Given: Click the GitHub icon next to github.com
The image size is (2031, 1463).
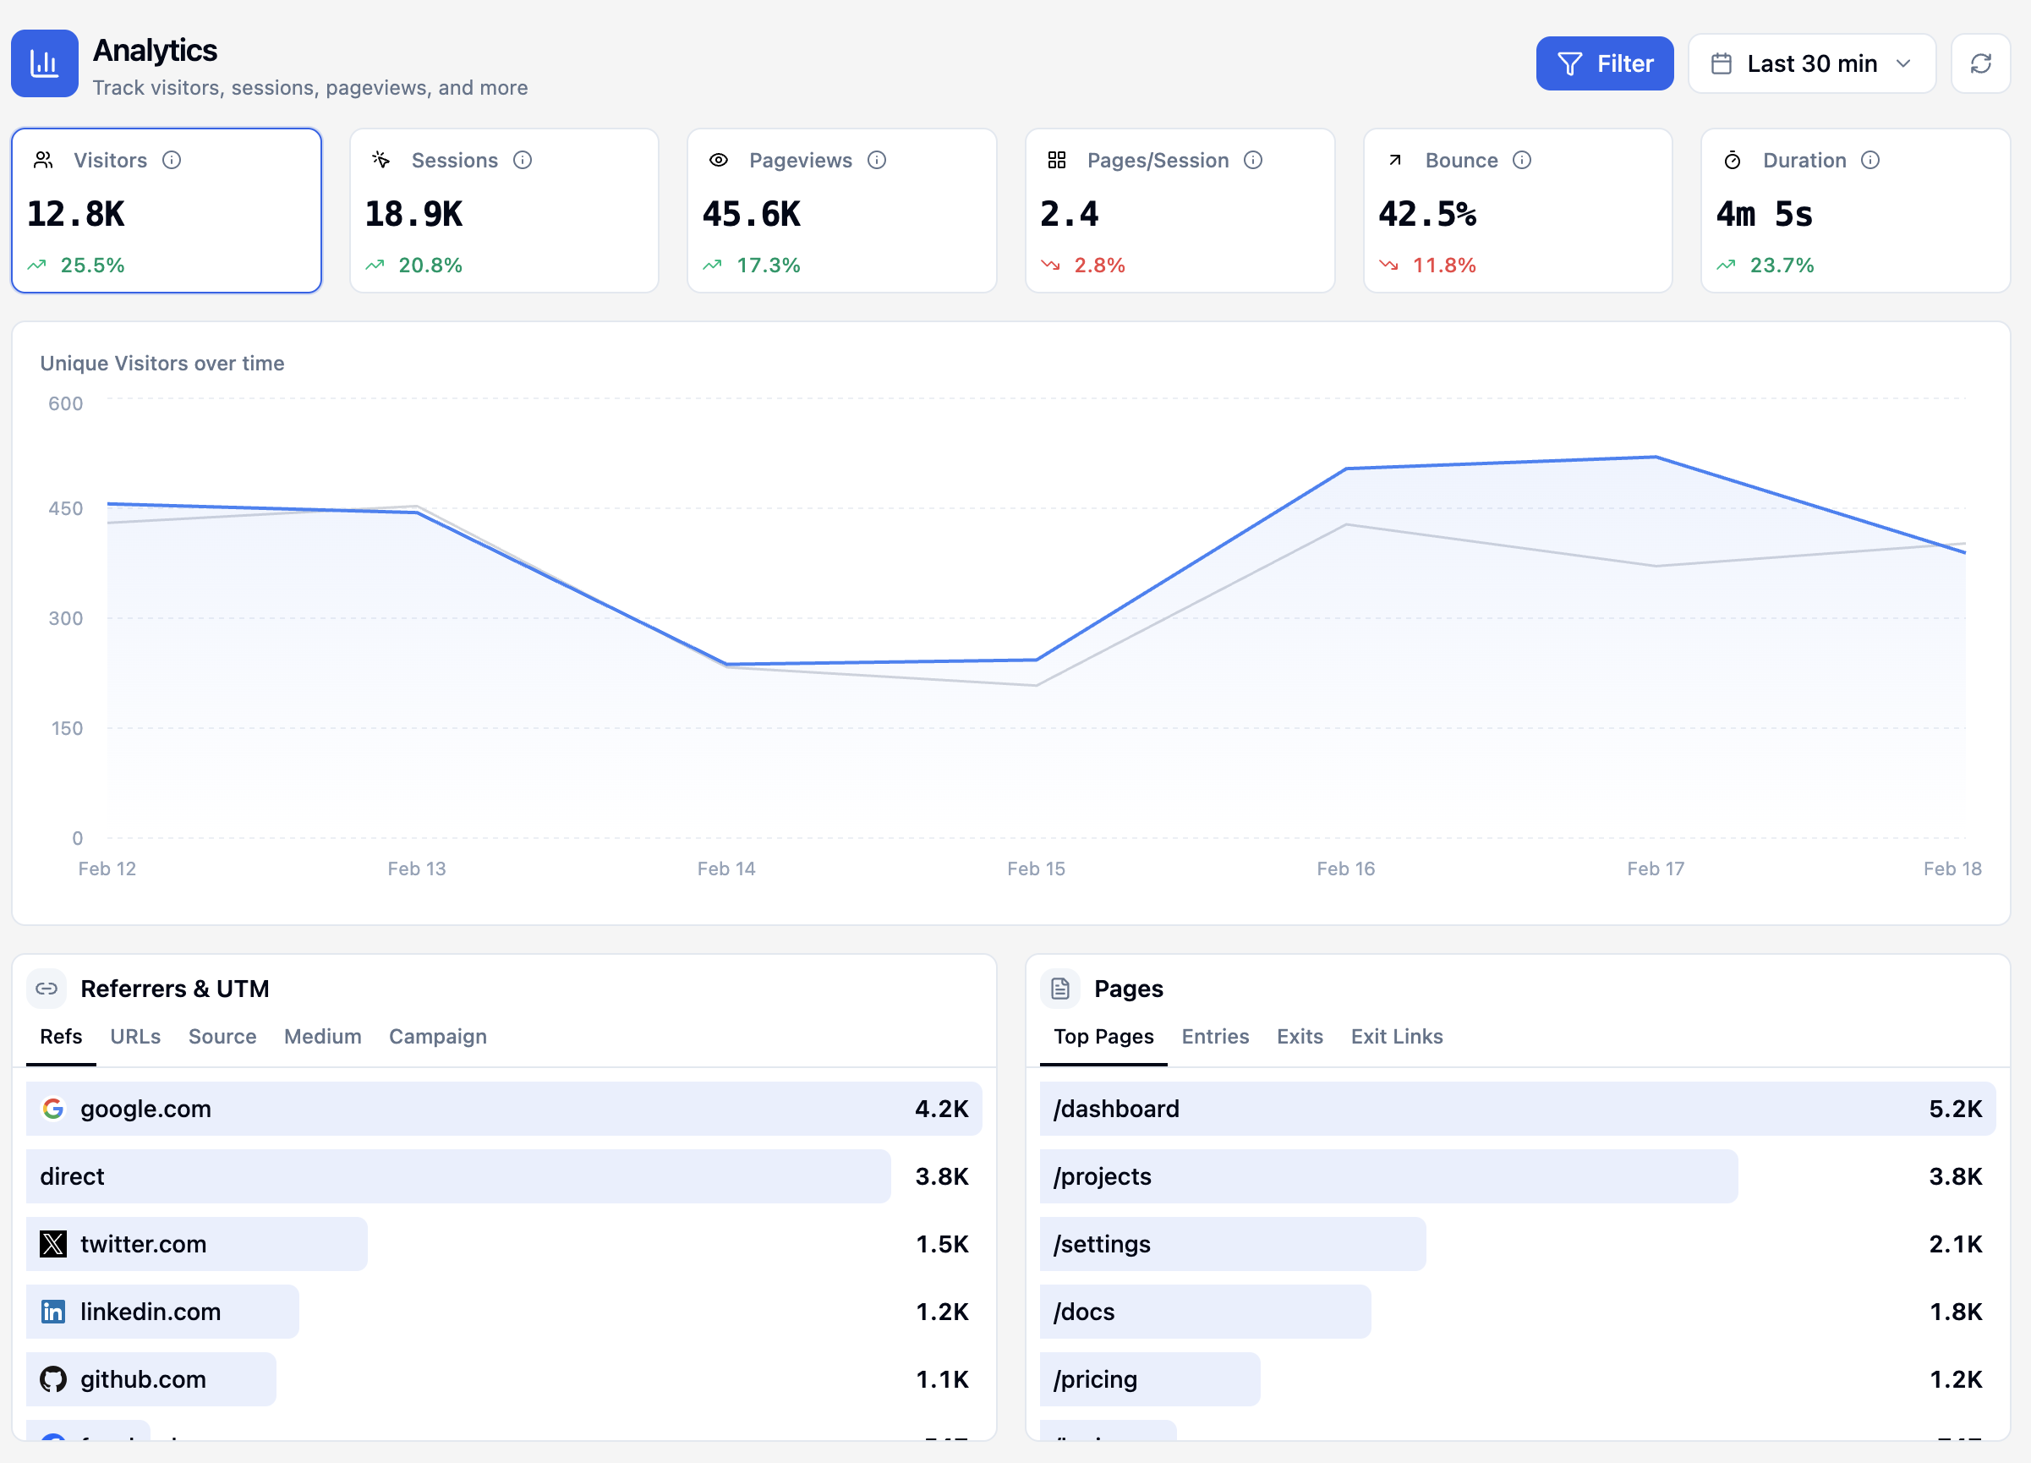Looking at the screenshot, I should (54, 1378).
